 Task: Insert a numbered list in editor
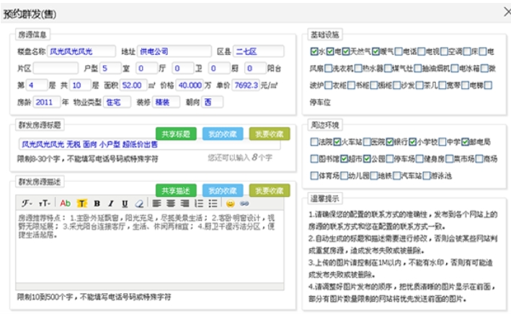(200, 204)
